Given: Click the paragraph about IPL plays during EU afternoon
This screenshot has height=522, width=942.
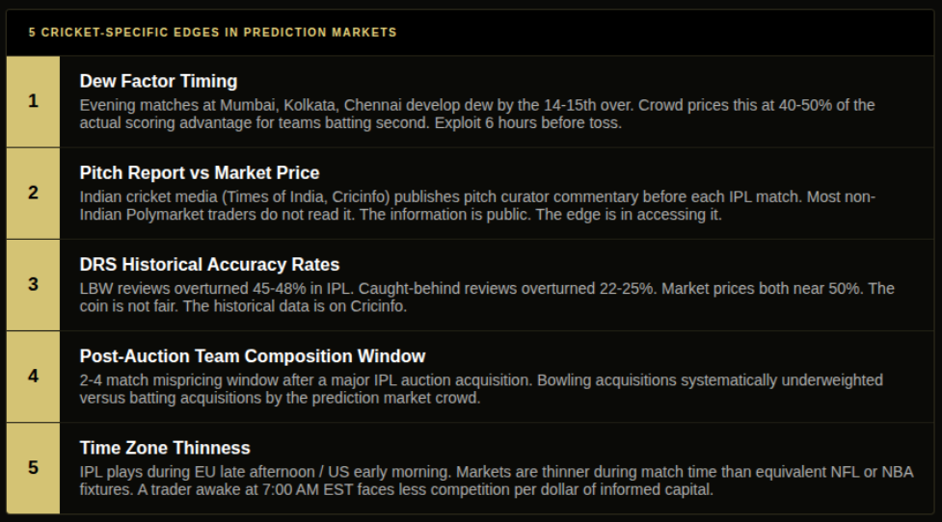Looking at the screenshot, I should point(497,482).
